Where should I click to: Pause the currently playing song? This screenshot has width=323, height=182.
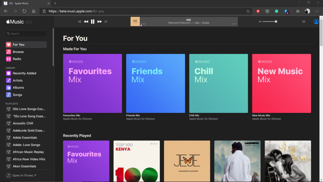click(93, 22)
